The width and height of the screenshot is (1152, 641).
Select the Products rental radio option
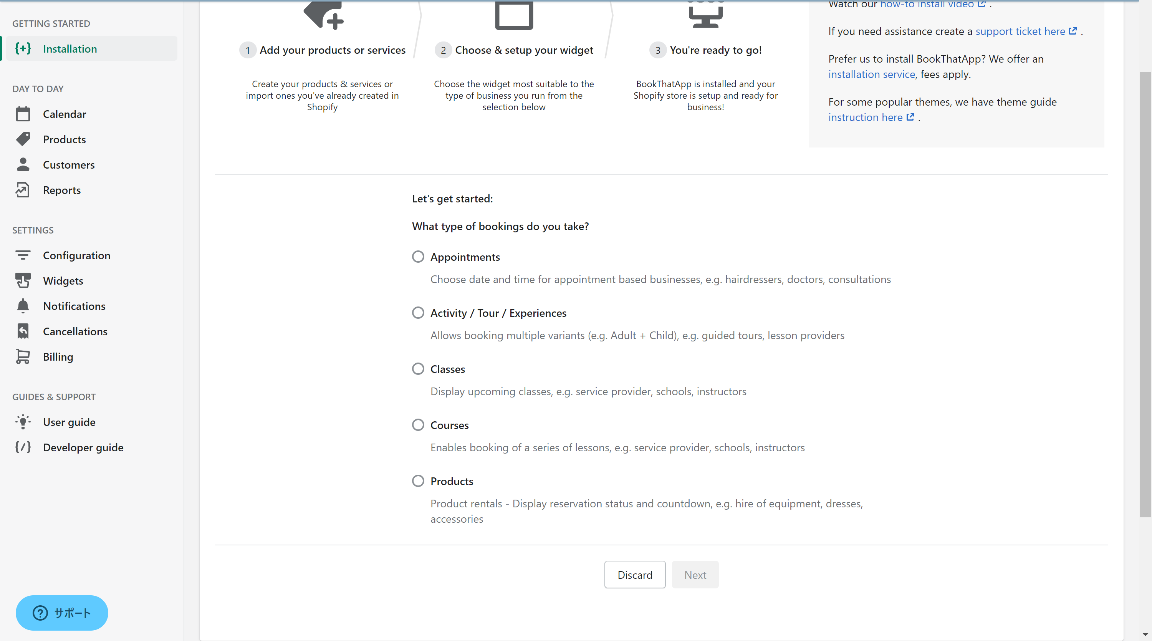click(418, 481)
